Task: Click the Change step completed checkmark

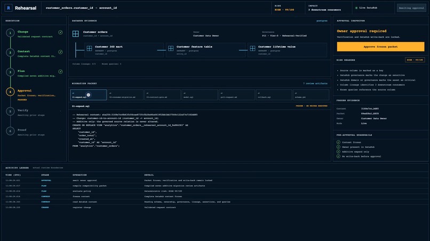Action: click(60, 32)
